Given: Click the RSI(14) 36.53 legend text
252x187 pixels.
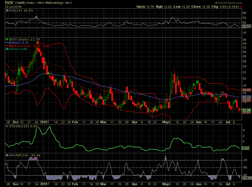Looking at the screenshot, I should pos(21,10).
